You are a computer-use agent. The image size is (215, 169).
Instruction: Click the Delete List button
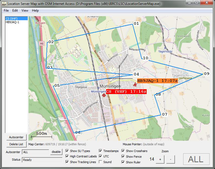pos(16,144)
